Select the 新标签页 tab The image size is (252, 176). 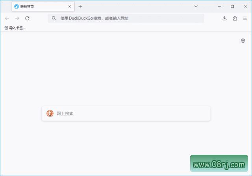tap(43, 7)
